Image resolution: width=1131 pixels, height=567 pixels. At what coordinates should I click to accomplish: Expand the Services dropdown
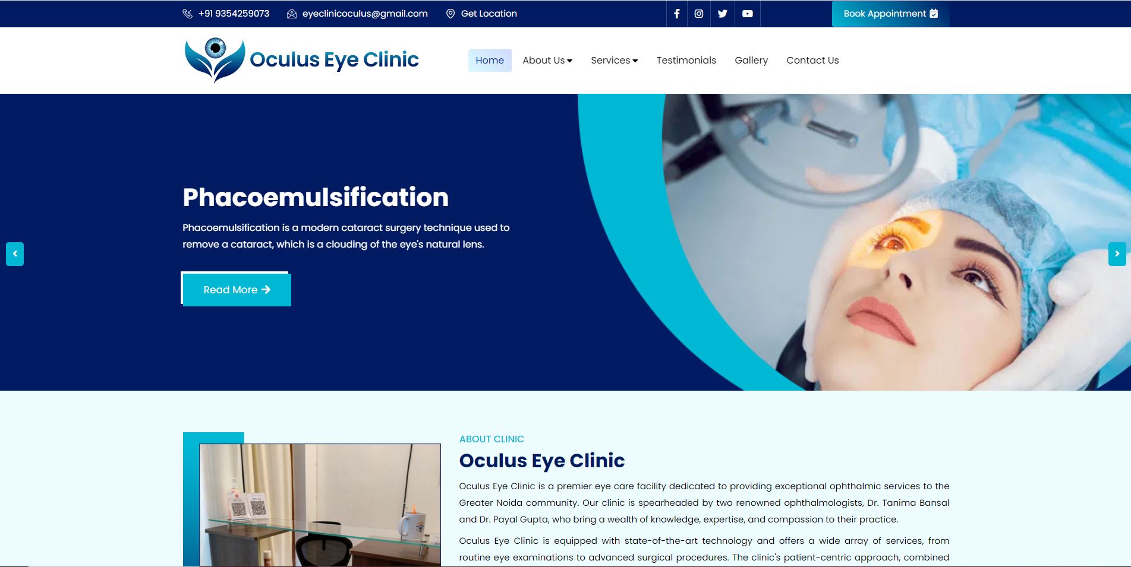coord(614,61)
